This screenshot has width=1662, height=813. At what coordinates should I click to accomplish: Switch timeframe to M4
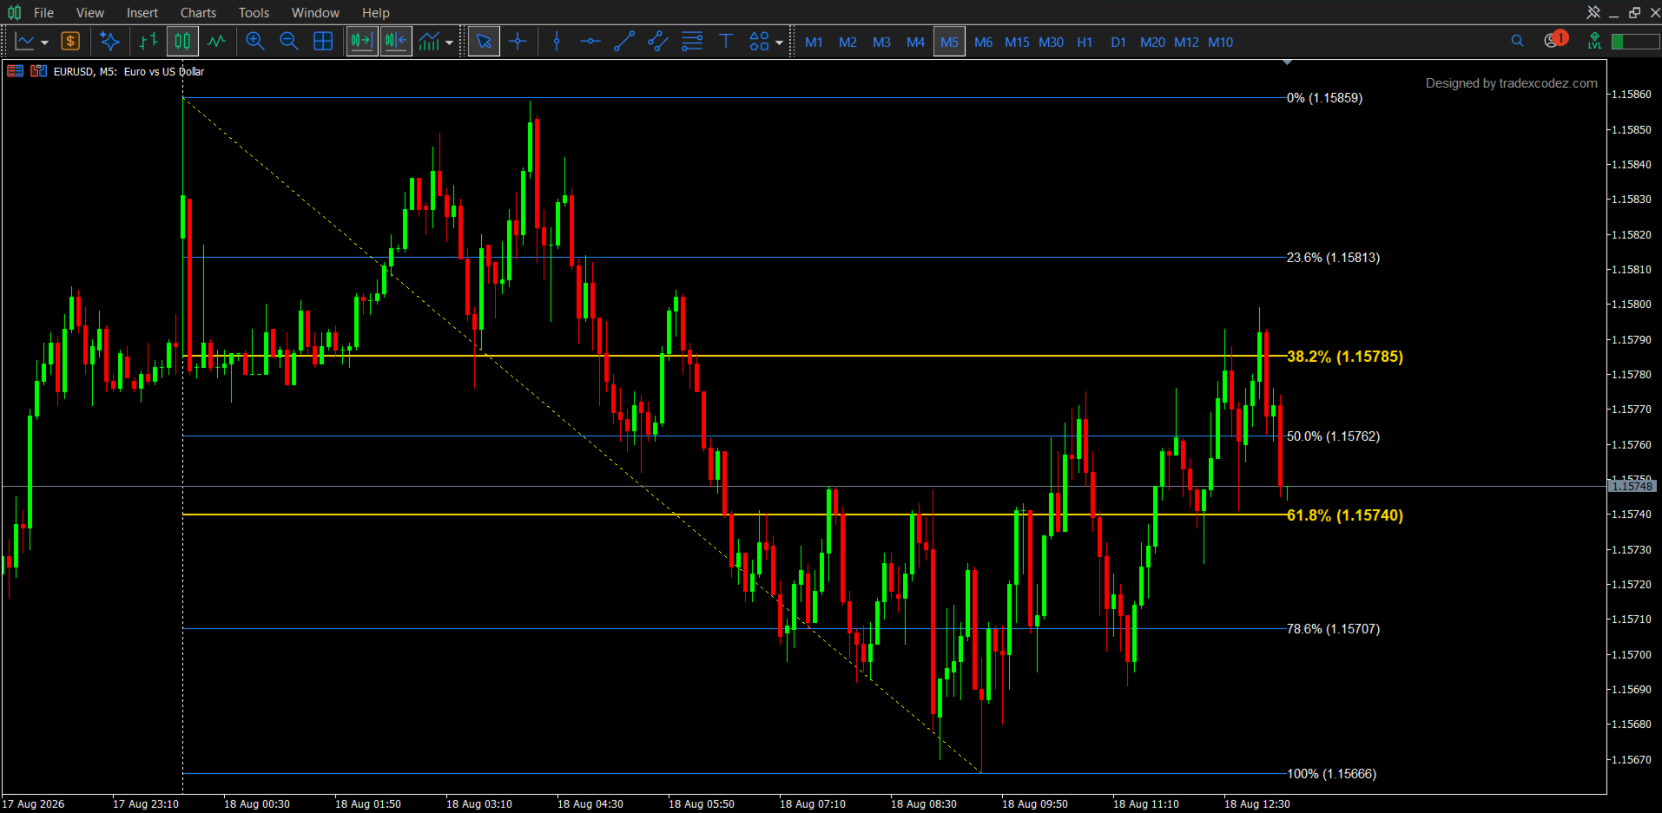coord(915,42)
